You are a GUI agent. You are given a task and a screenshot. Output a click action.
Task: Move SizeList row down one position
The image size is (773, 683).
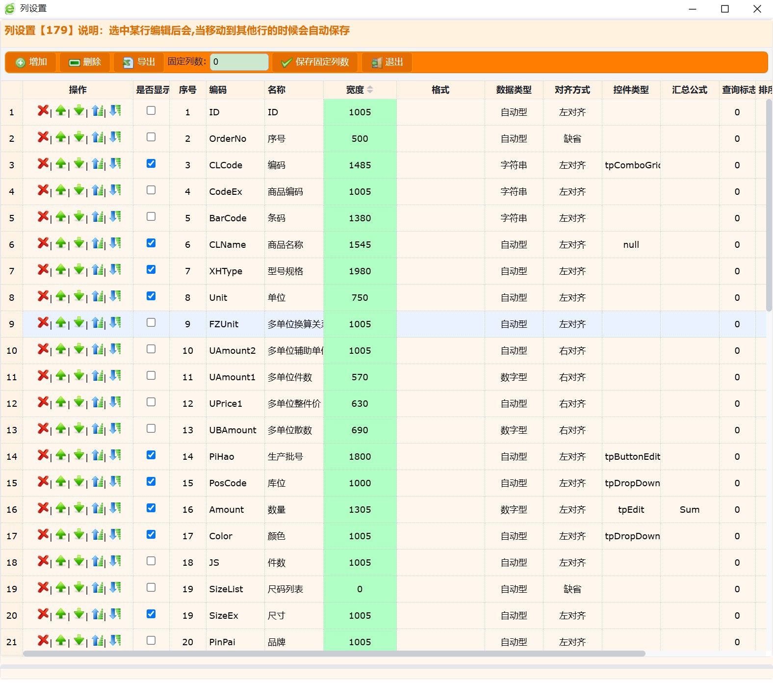(x=79, y=588)
